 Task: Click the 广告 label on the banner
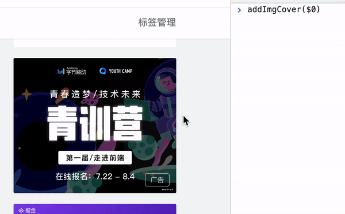pos(157,180)
